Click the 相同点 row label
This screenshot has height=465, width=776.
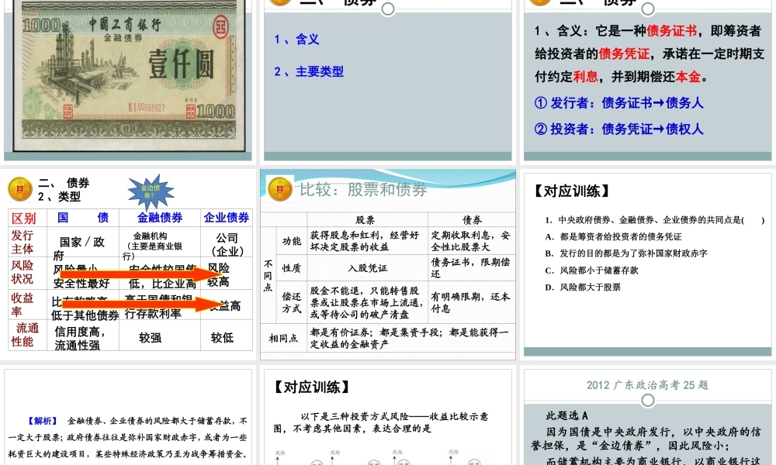click(x=283, y=338)
